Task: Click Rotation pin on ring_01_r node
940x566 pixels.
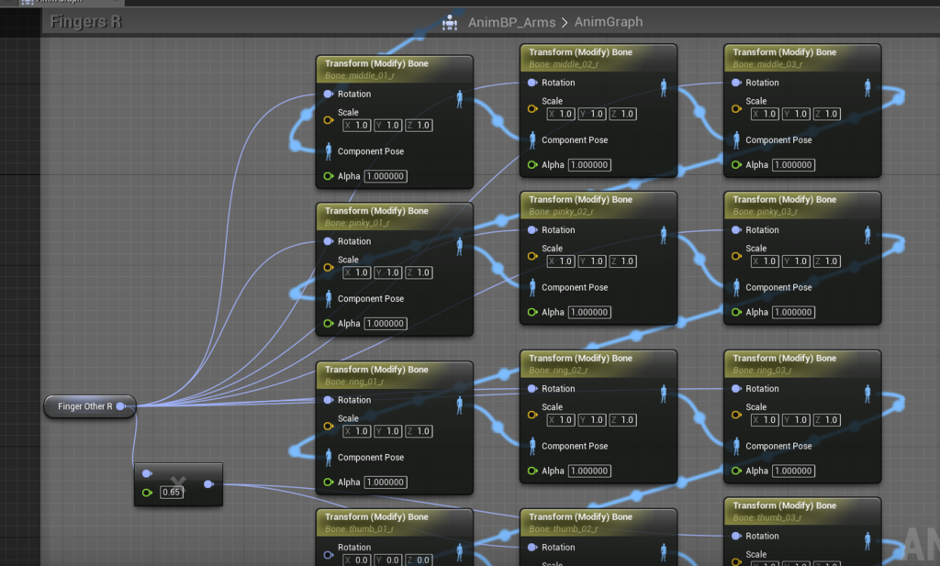Action: click(328, 400)
